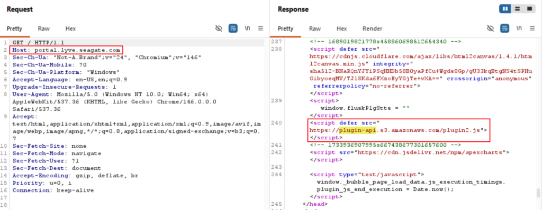Toggle word wrap icon in Request panel
542x210 pixels.
tap(233, 28)
